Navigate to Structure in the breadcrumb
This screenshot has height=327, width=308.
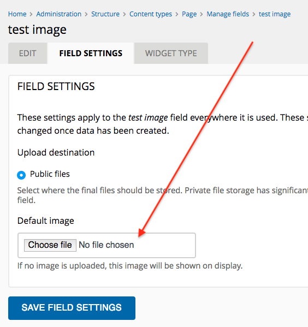[105, 14]
